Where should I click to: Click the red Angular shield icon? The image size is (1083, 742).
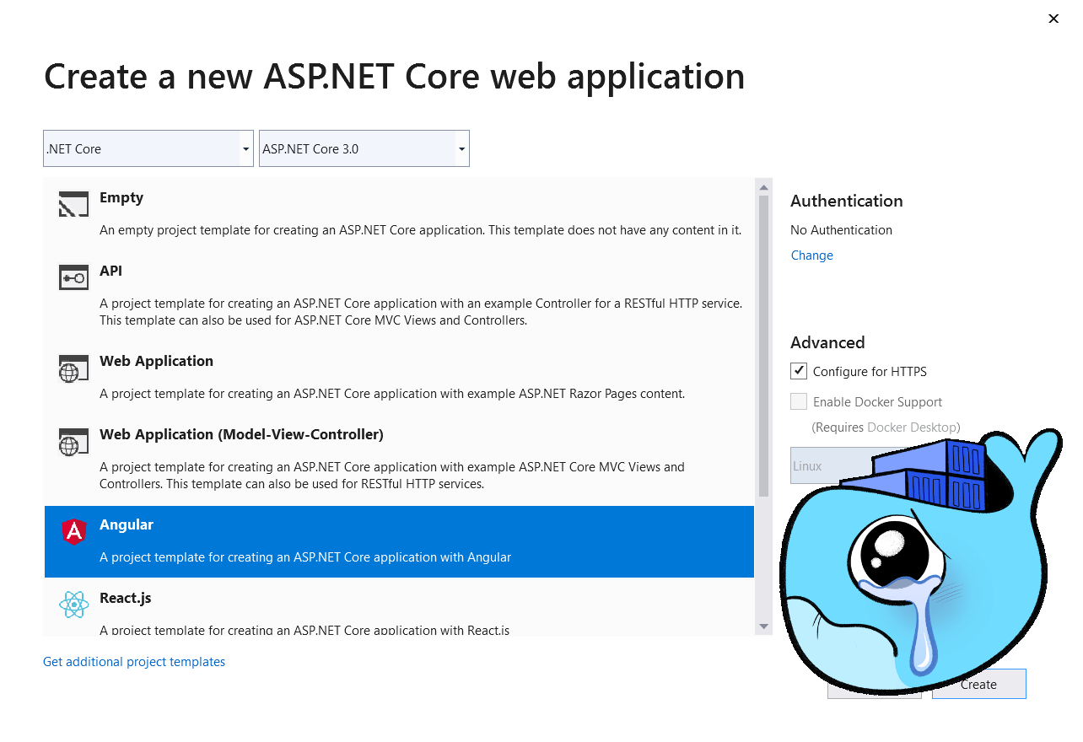pyautogui.click(x=74, y=531)
